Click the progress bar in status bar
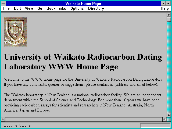 (x=155, y=126)
